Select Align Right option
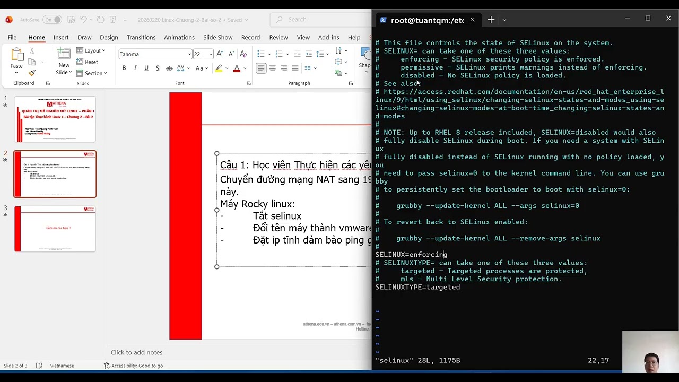Image resolution: width=679 pixels, height=382 pixels. pos(284,68)
